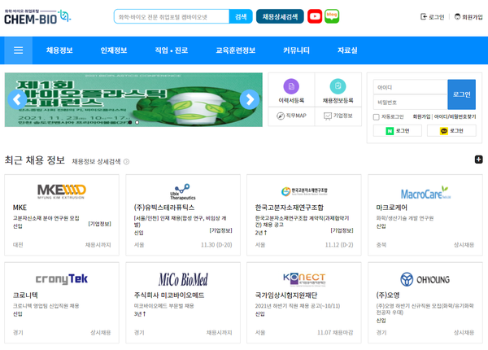This screenshot has width=488, height=350.
Task: Click the teal 채용정보등록 job posting icon
Action: pos(338,87)
